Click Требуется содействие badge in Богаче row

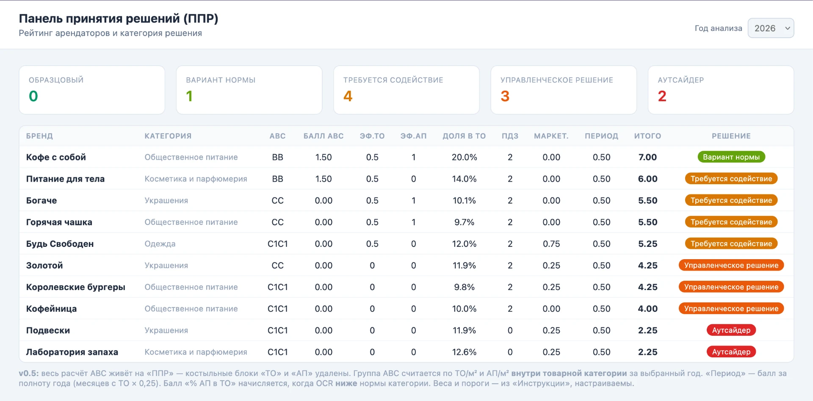tap(731, 200)
